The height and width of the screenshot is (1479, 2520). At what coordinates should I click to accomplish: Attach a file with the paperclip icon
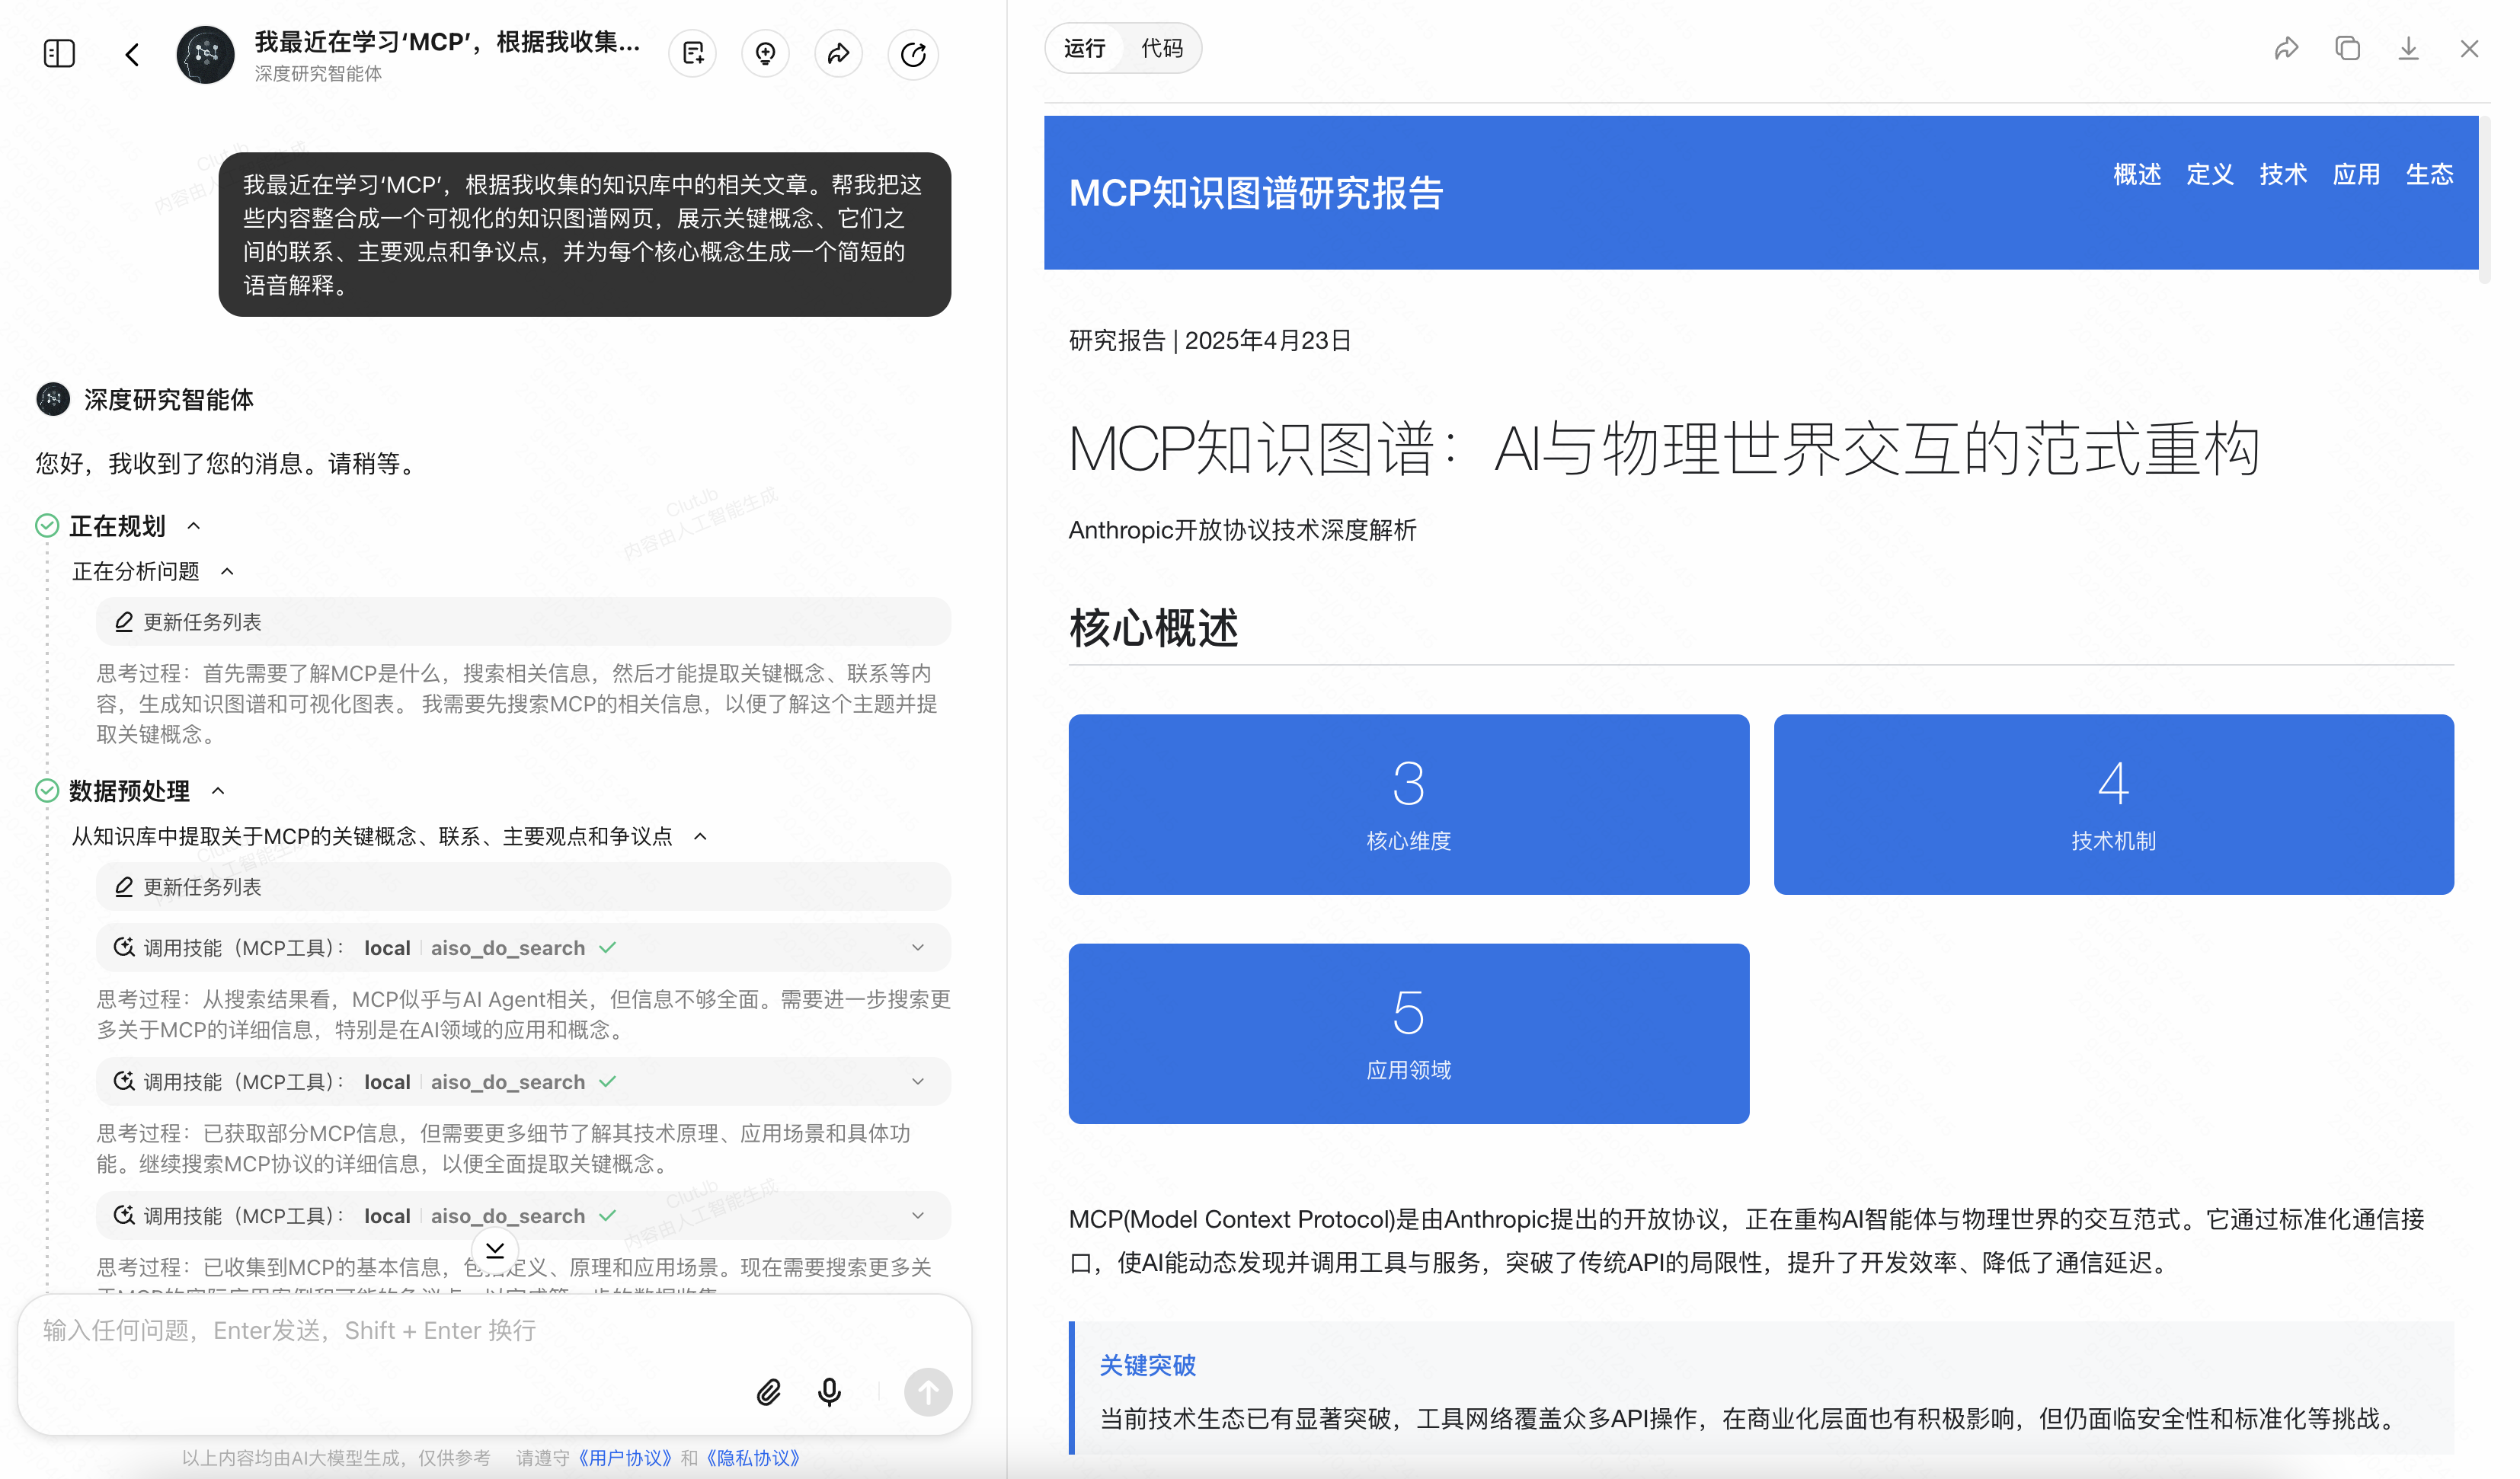click(x=768, y=1392)
